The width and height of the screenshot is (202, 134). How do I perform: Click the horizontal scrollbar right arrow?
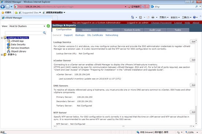click(x=194, y=126)
